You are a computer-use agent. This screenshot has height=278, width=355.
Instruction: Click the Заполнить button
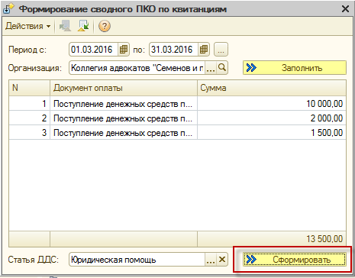(x=295, y=68)
